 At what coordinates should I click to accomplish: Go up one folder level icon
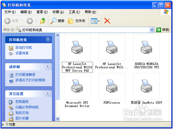(x=43, y=21)
